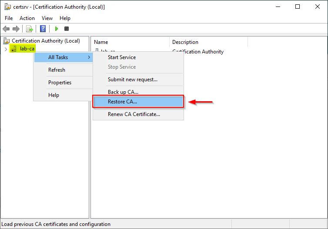
Task: Minimize the certsrv window
Action: (x=278, y=7)
